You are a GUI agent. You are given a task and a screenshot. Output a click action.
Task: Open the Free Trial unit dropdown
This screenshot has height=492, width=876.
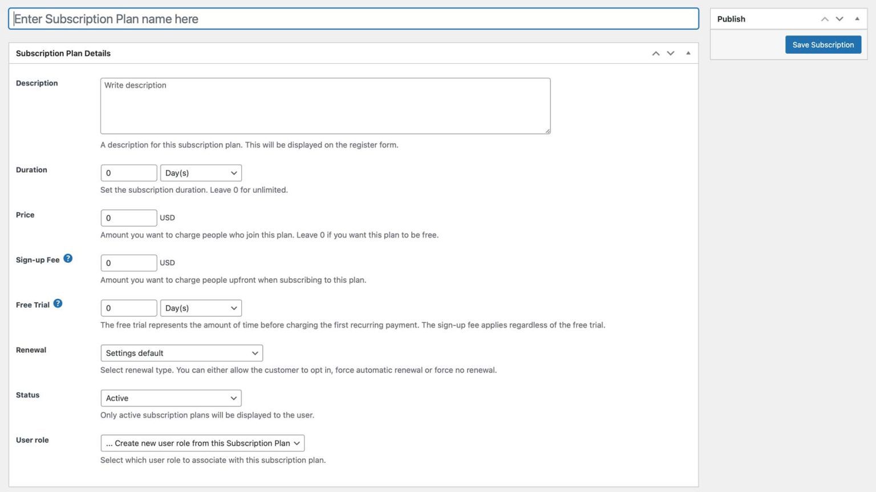[x=201, y=308]
